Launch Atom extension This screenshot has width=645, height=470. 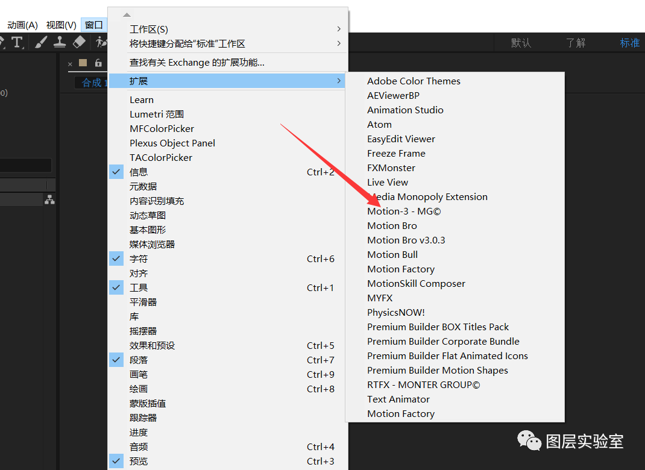point(455,124)
